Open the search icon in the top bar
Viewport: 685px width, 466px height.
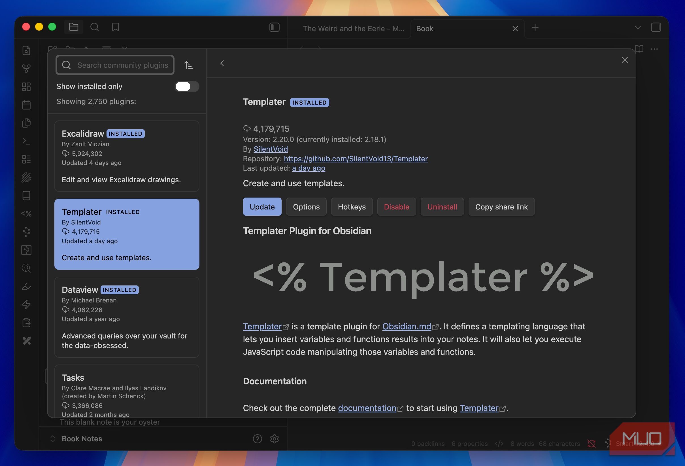pyautogui.click(x=95, y=27)
